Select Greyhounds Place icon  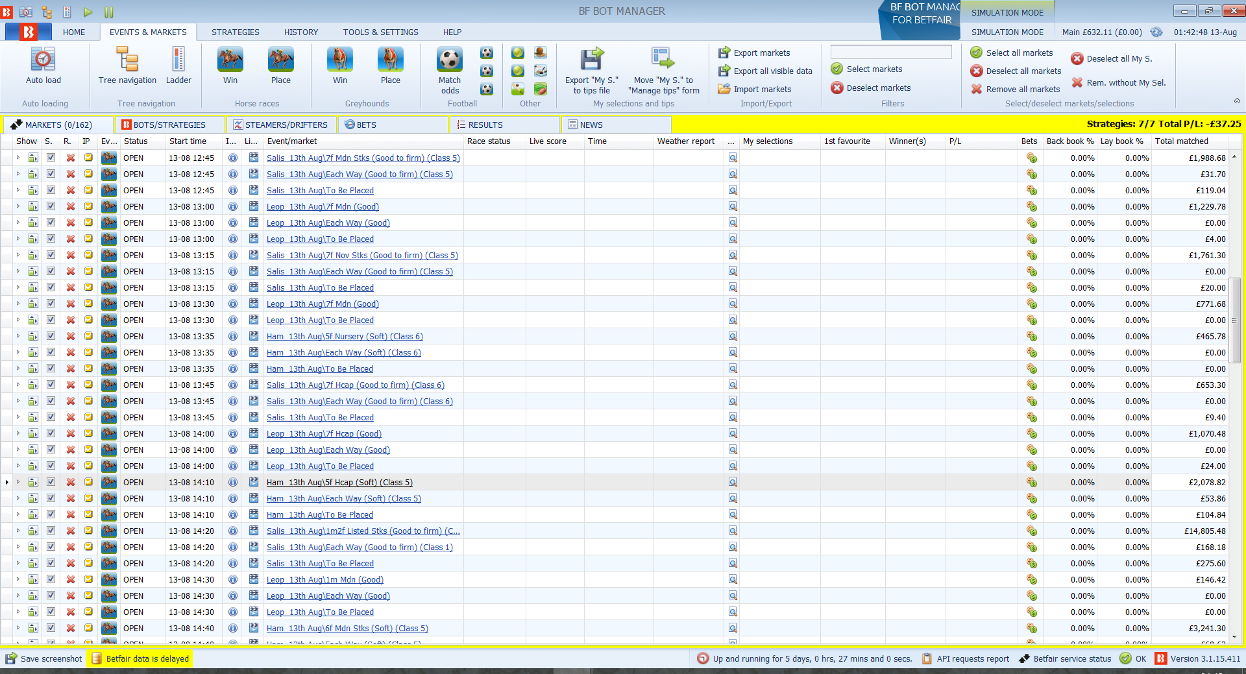391,60
